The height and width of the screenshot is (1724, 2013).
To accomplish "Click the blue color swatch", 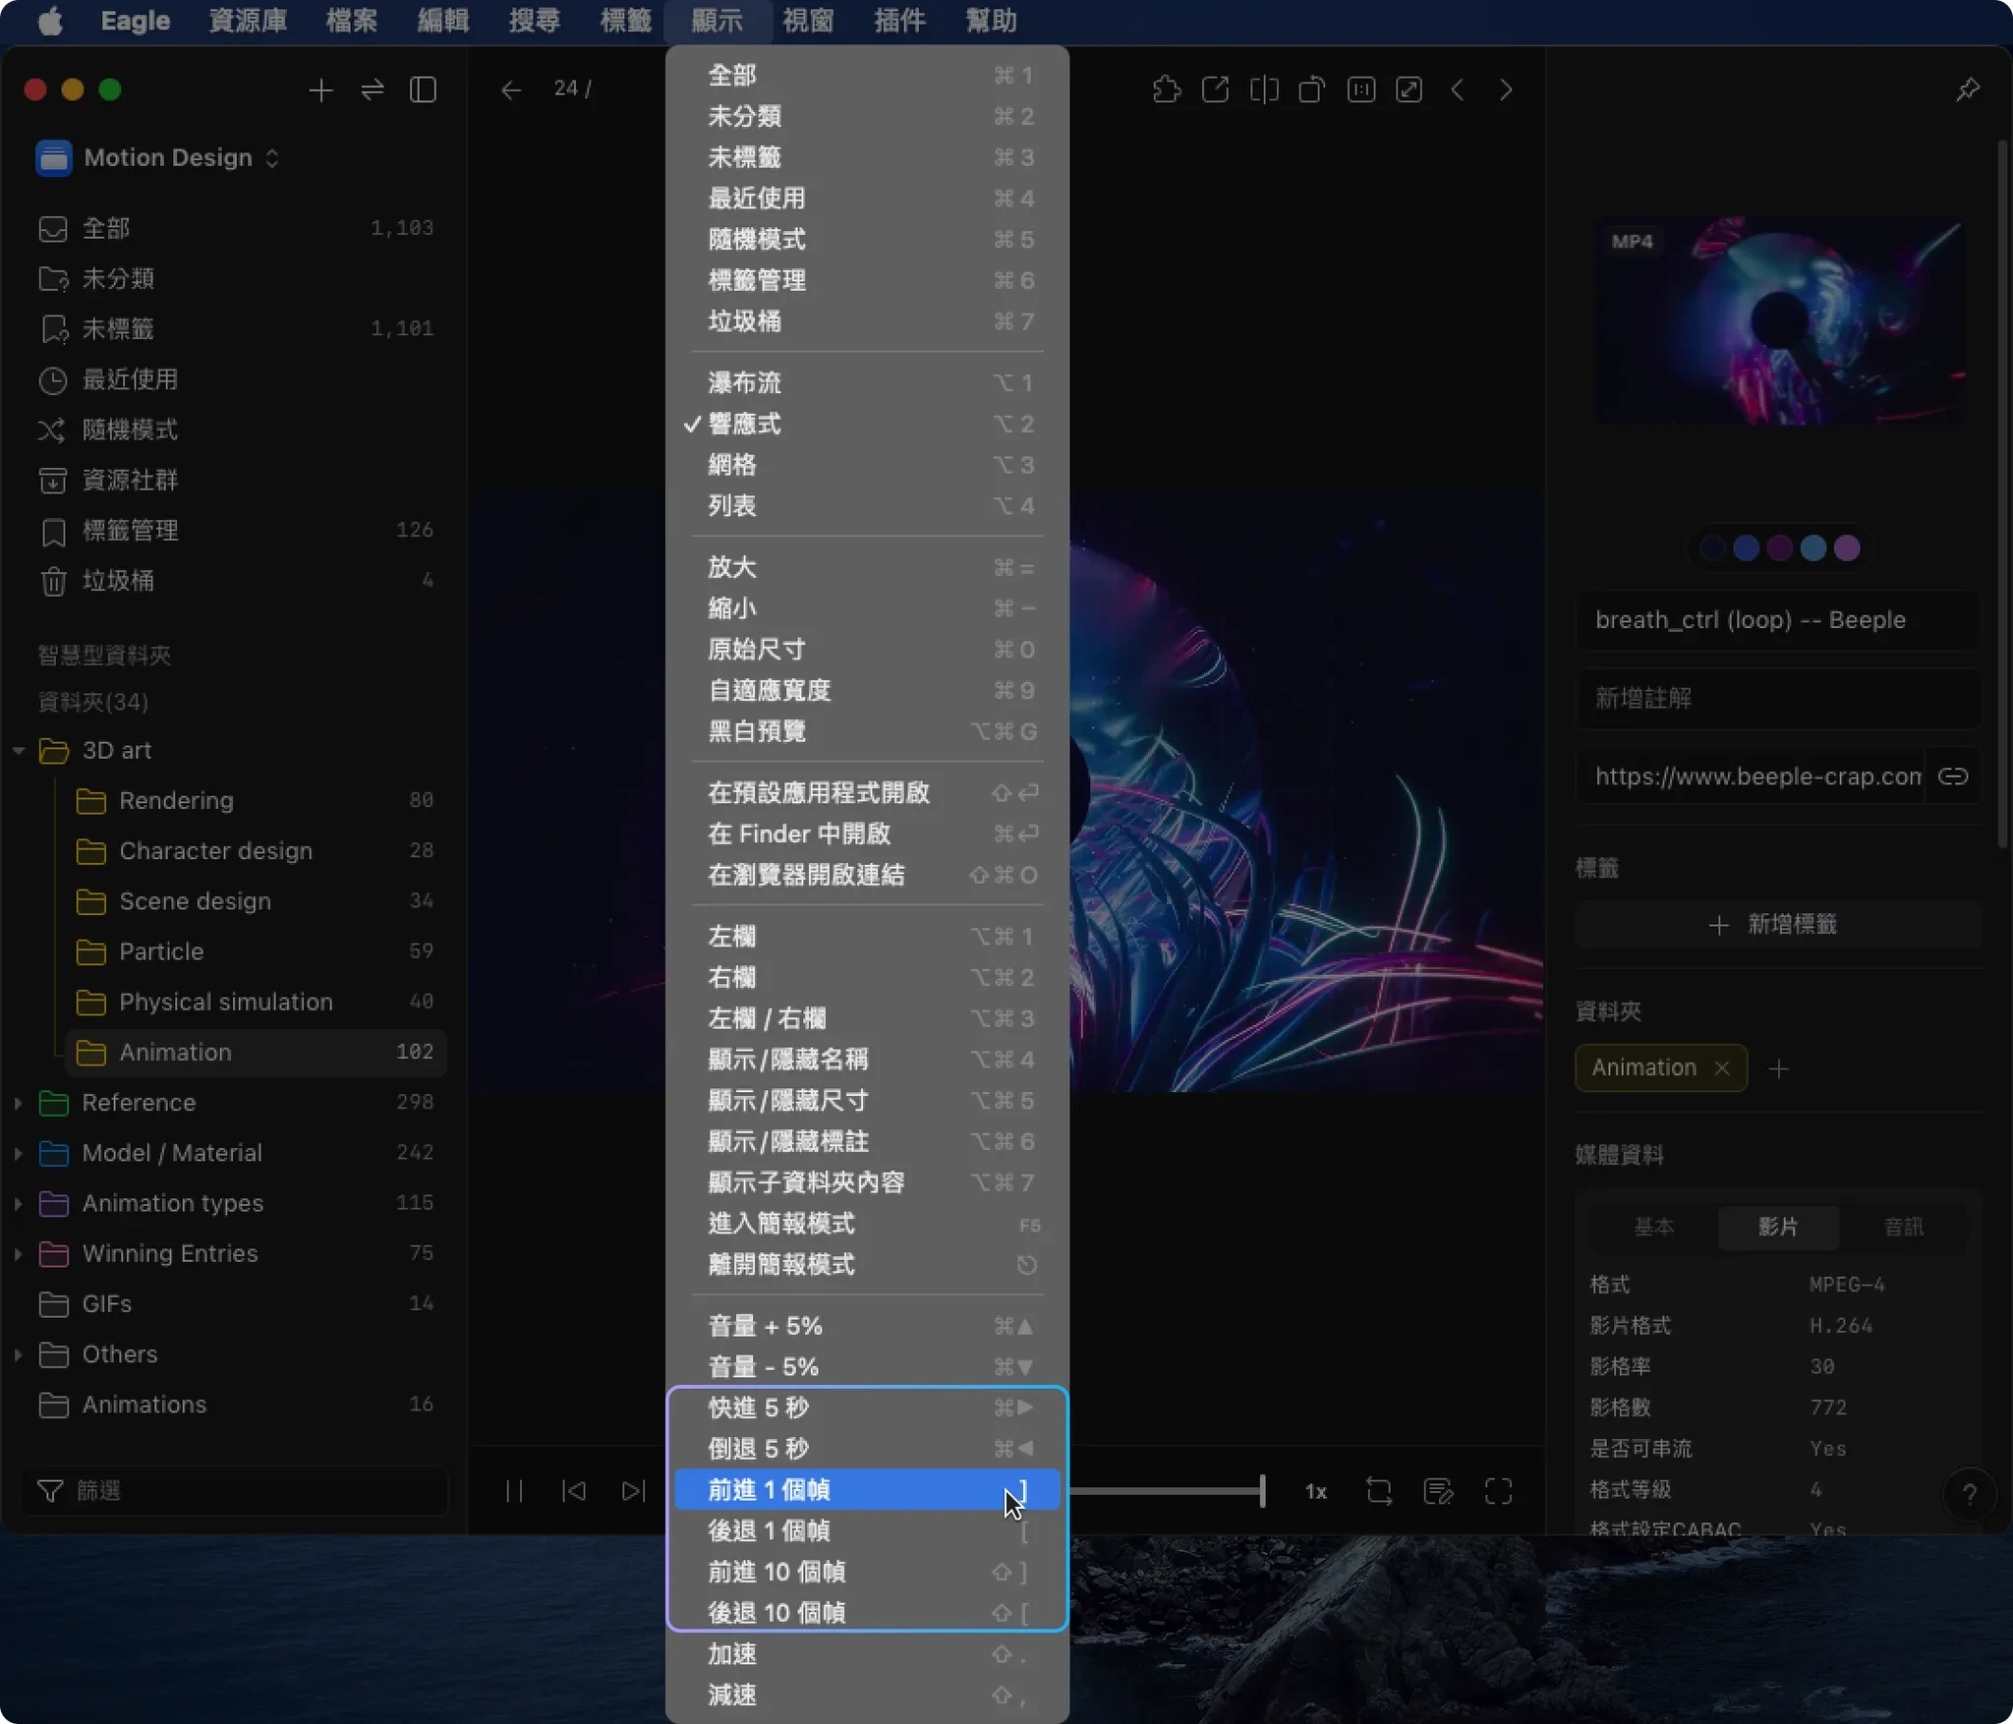I will 1746,548.
